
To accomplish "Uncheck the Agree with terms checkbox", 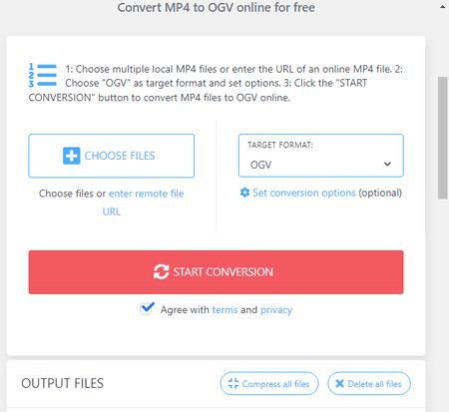I will coord(147,308).
